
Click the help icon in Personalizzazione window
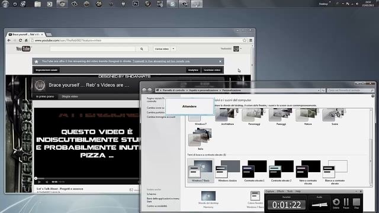(x=373, y=96)
